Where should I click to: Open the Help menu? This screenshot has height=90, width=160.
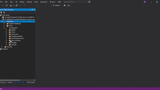pos(59,2)
